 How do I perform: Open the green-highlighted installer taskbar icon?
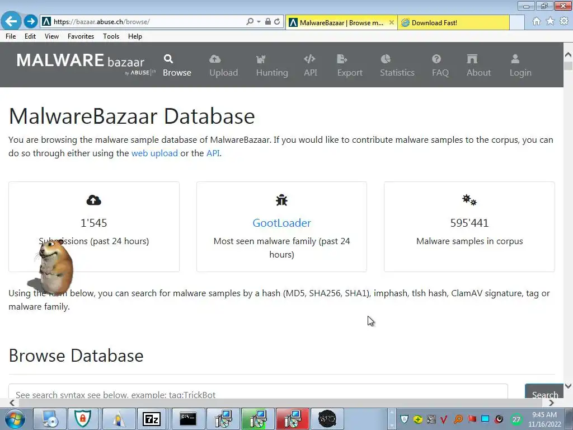point(257,419)
